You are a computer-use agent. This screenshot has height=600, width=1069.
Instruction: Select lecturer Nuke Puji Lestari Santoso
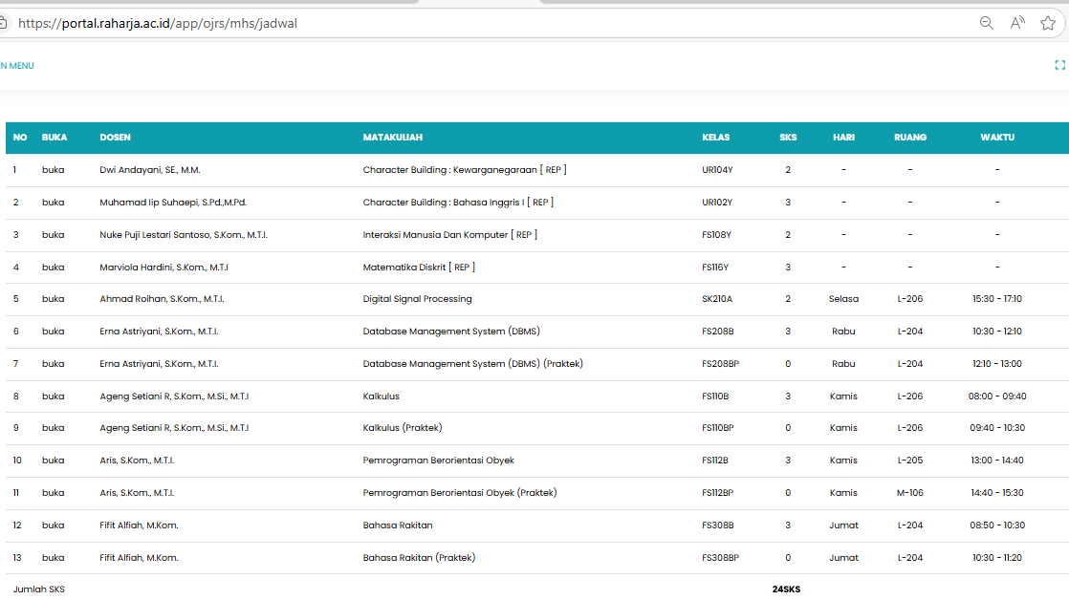click(184, 234)
